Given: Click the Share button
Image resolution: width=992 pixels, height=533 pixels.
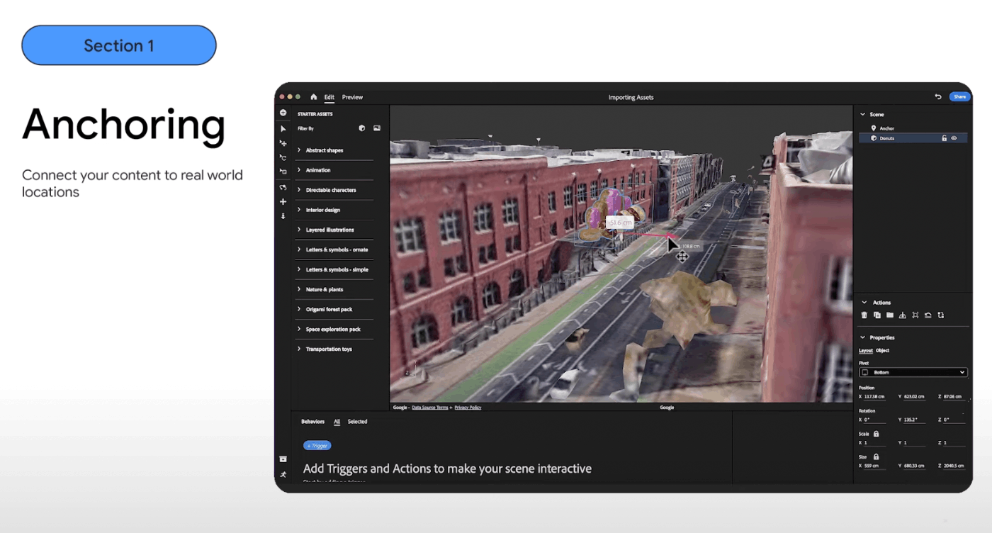Looking at the screenshot, I should pos(959,96).
